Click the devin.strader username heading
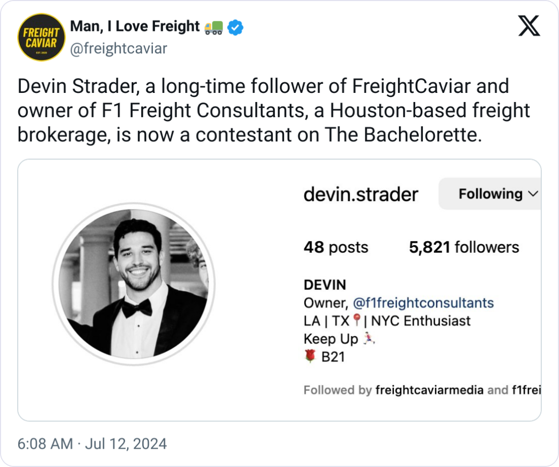The image size is (559, 467). 361,194
